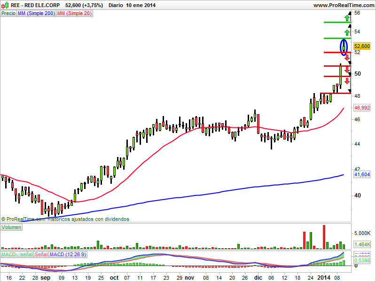Viewport: 376px width, 282px height.
Task: Click the green up arrow near 54
Action: pos(347,32)
